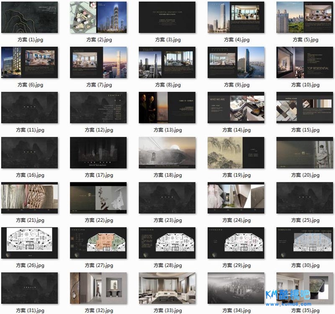Select the 方案 (34).jpg aerial city thumbnail
This screenshot has height=314, width=335.
(236, 288)
